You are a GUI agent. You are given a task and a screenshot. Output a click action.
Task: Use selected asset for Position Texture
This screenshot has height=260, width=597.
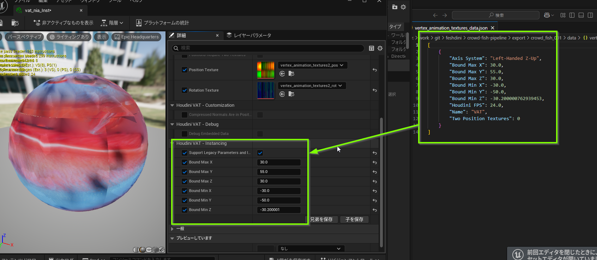(x=282, y=74)
